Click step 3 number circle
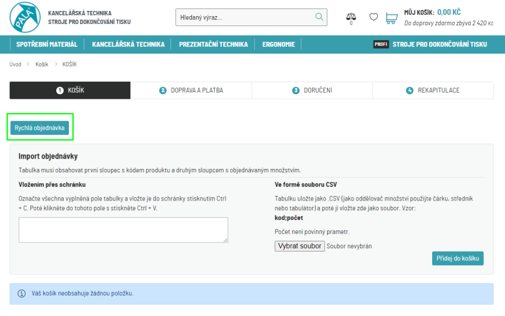The width and height of the screenshot is (505, 316). [296, 90]
